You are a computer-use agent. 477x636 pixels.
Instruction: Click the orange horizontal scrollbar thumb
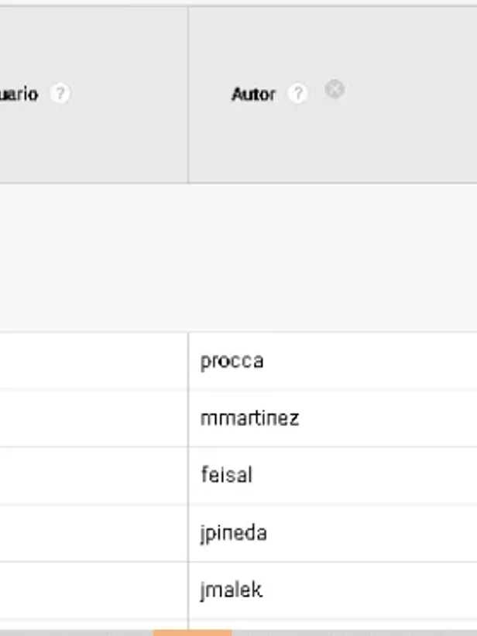(192, 632)
